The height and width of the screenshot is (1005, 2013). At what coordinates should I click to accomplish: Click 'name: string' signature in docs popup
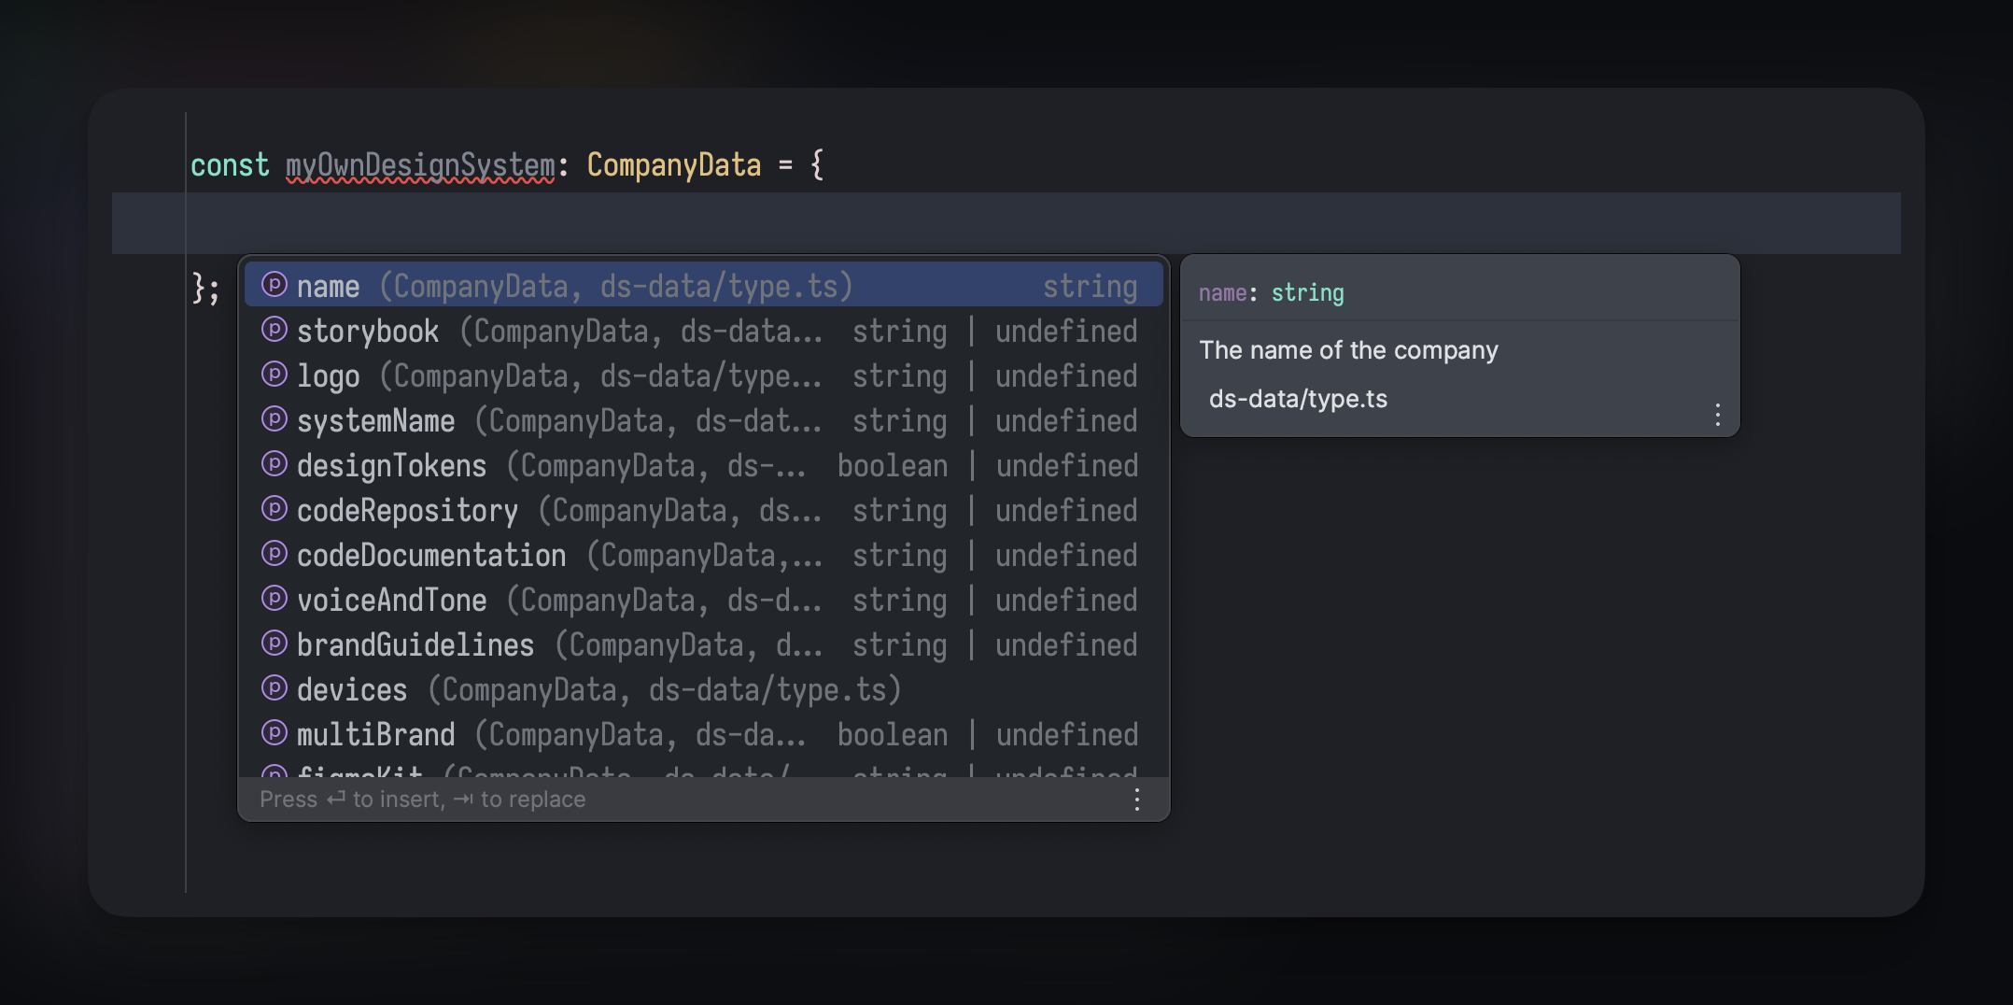pos(1271,293)
